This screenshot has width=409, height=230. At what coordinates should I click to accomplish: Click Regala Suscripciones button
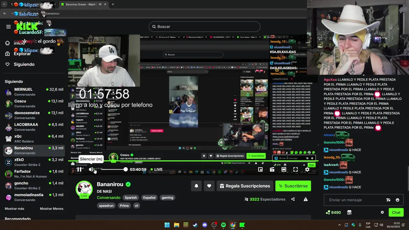point(245,186)
